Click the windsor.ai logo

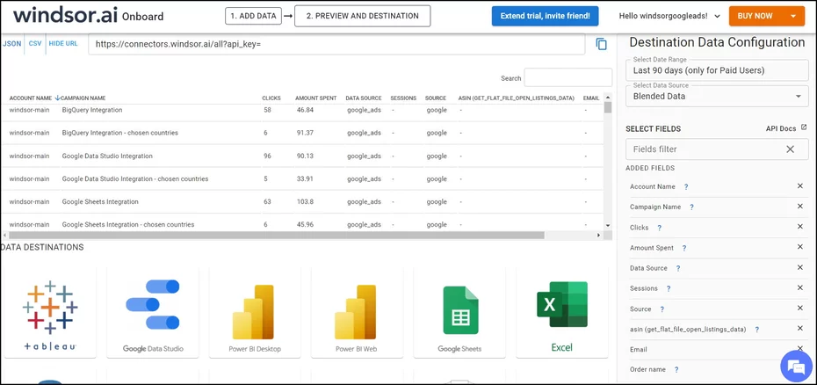(x=66, y=15)
